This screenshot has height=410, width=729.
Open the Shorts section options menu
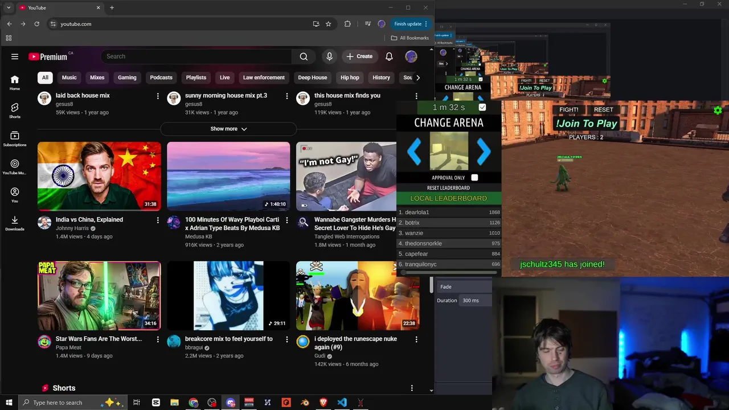pyautogui.click(x=412, y=388)
